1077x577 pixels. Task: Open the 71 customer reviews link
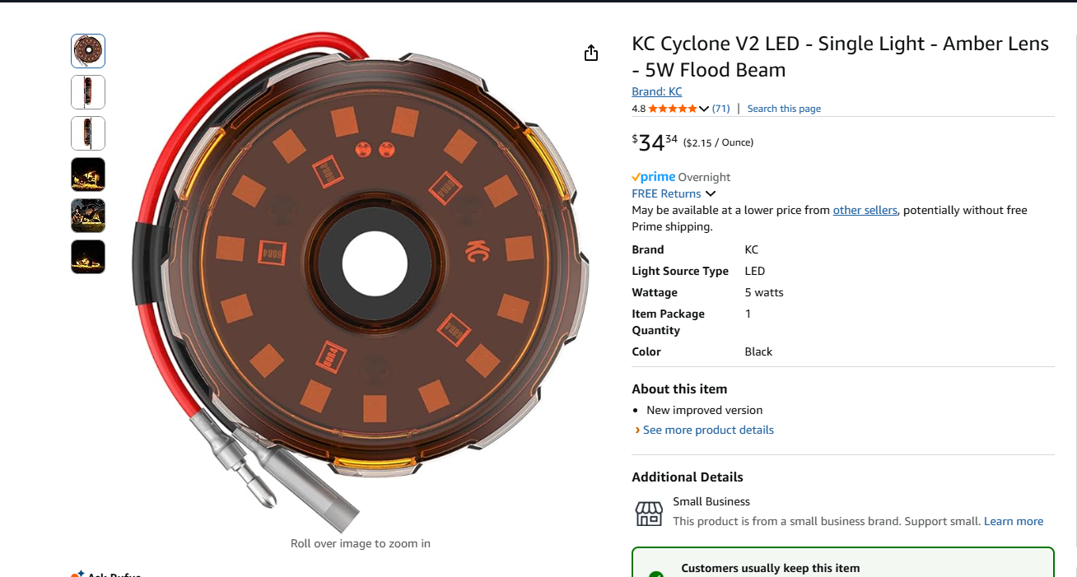(x=720, y=109)
